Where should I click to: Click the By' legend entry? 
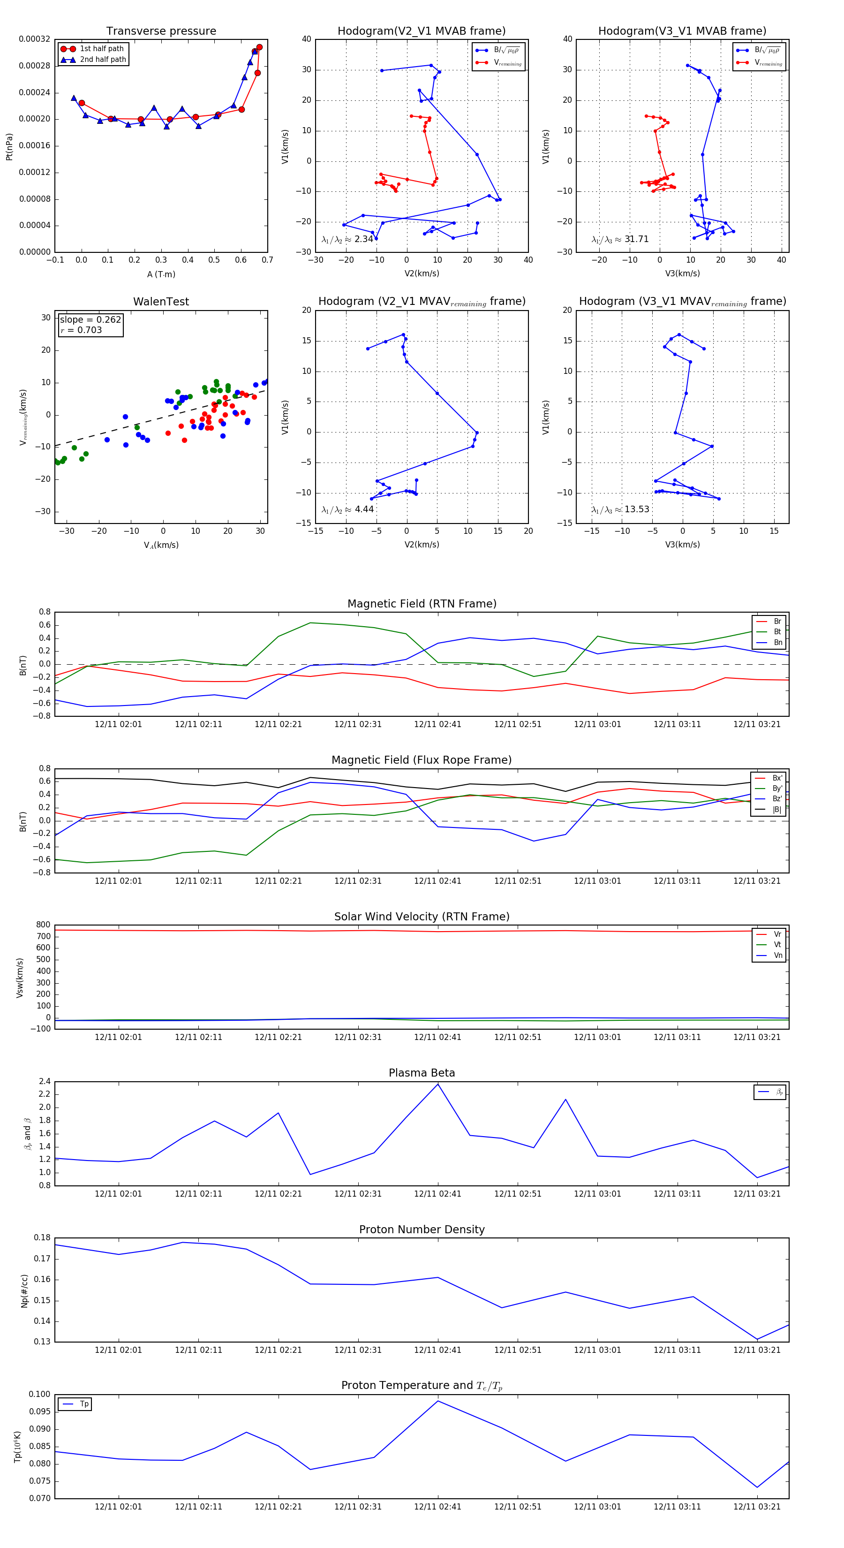click(x=769, y=789)
